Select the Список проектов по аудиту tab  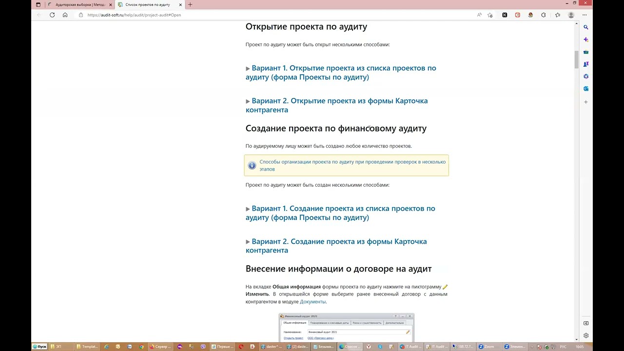pyautogui.click(x=148, y=5)
